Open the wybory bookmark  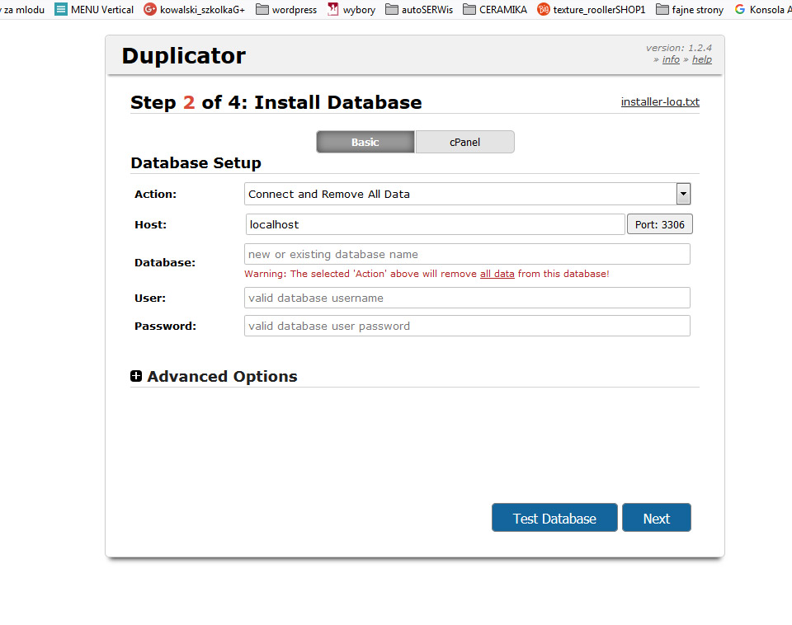[x=351, y=10]
